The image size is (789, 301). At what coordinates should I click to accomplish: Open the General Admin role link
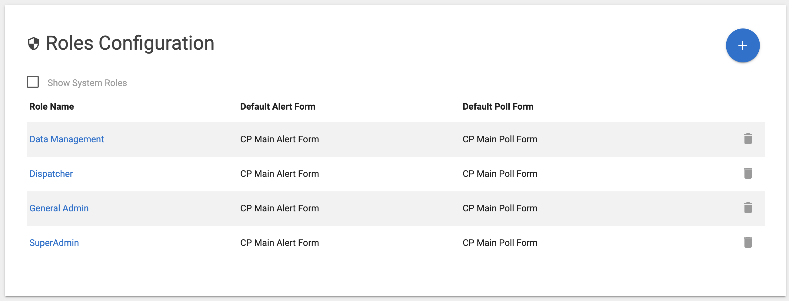tap(59, 208)
